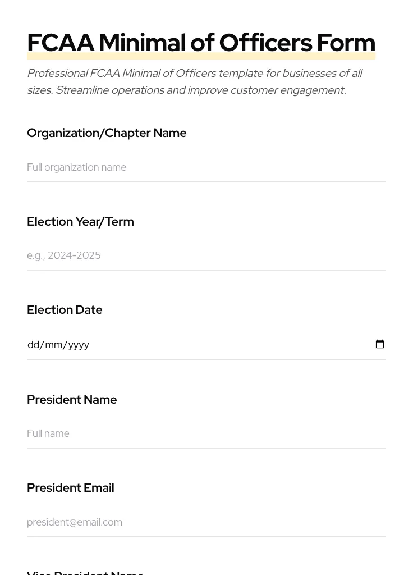
Task: Select the 'dd' day segment of Election Date
Action: tap(33, 345)
